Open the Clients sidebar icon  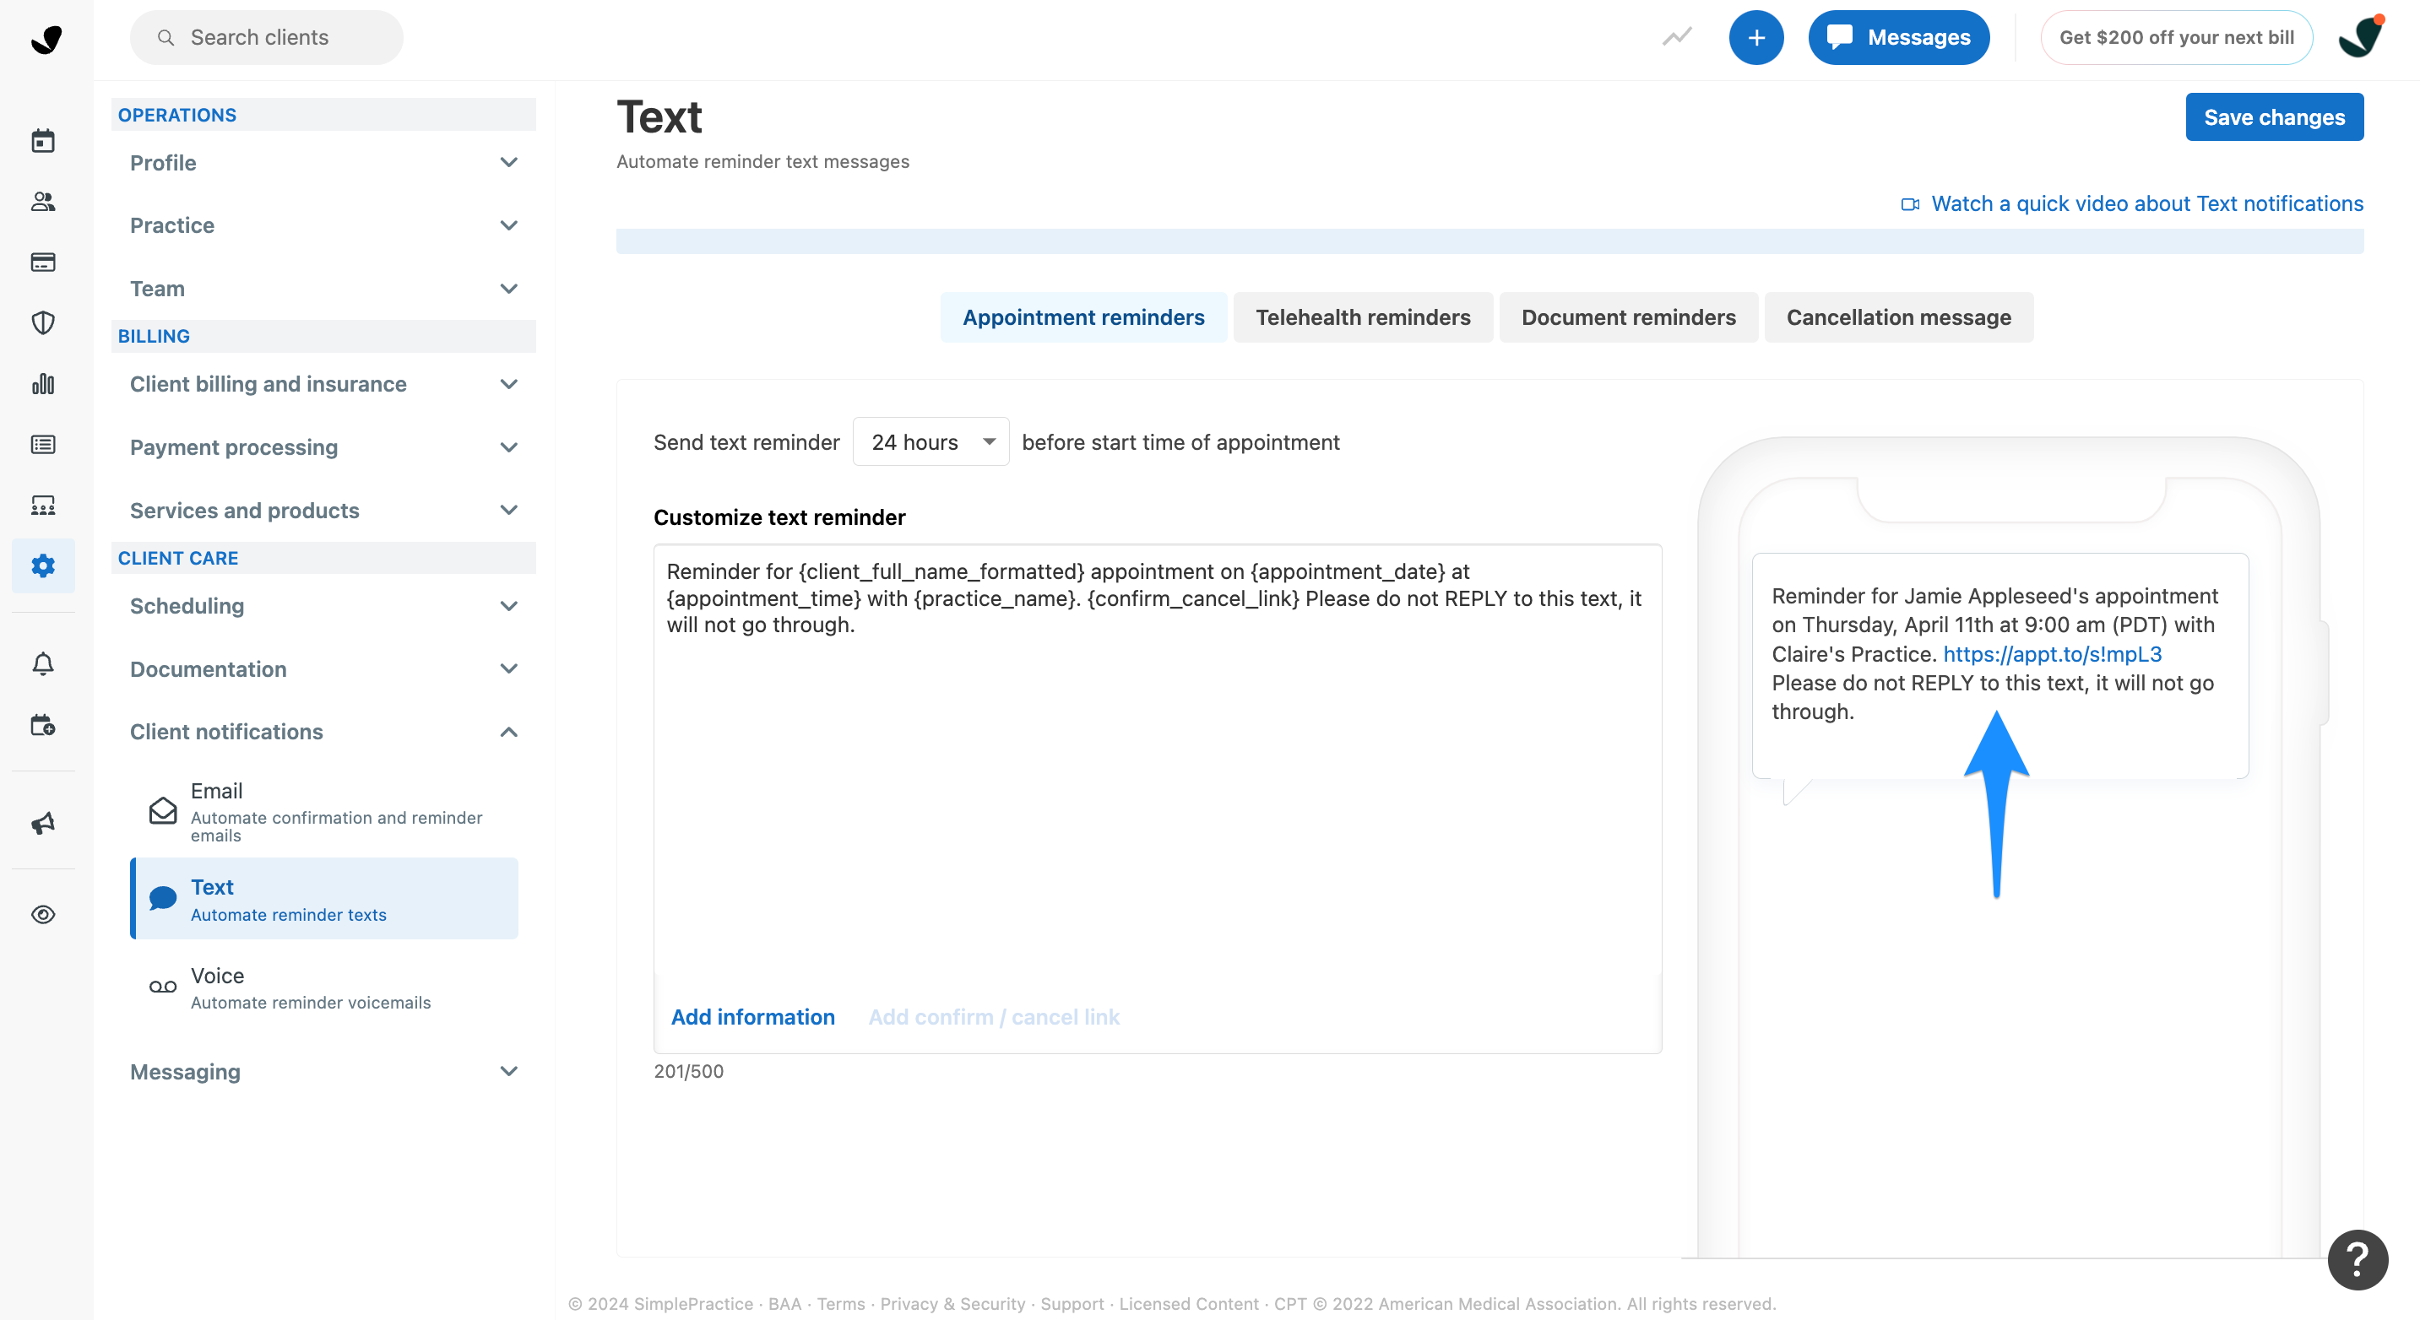point(43,201)
